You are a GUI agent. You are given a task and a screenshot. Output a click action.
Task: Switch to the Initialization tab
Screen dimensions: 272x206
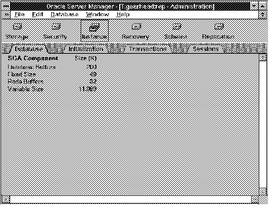point(86,49)
